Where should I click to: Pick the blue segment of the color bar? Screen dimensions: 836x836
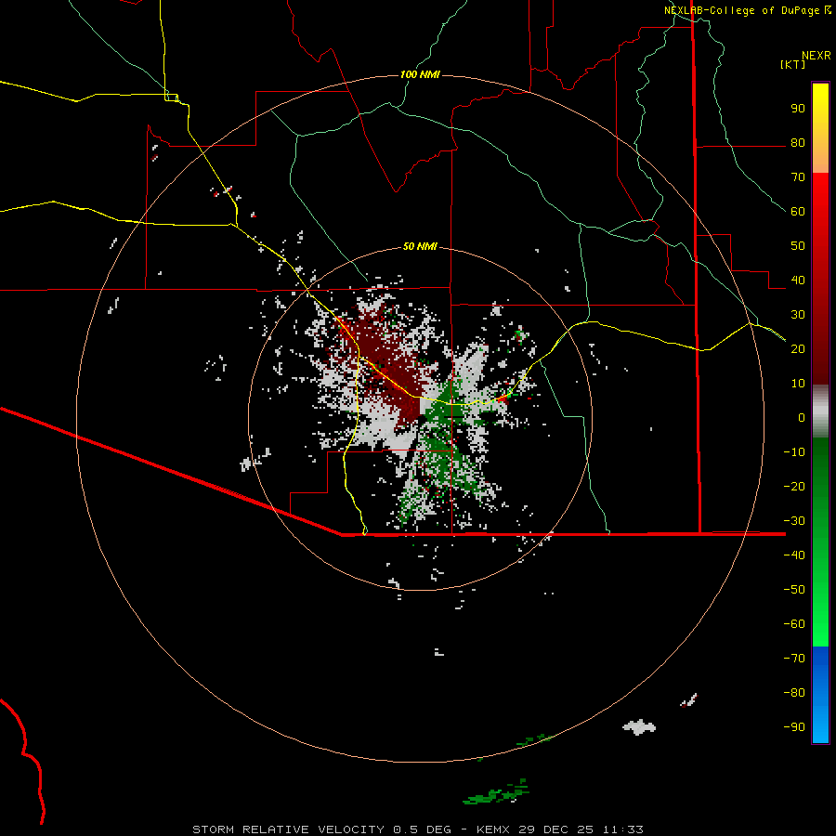pyautogui.click(x=820, y=695)
